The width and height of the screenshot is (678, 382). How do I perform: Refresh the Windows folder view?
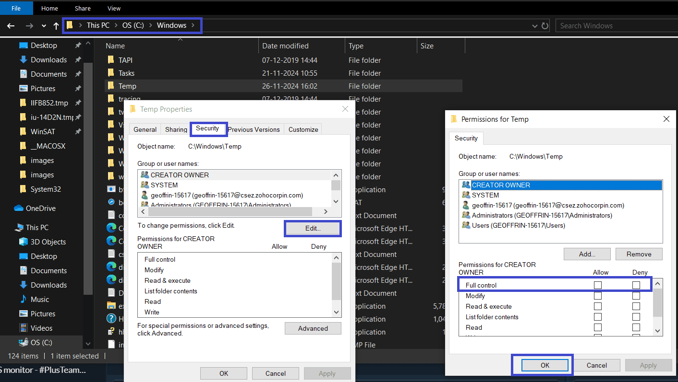click(545, 26)
